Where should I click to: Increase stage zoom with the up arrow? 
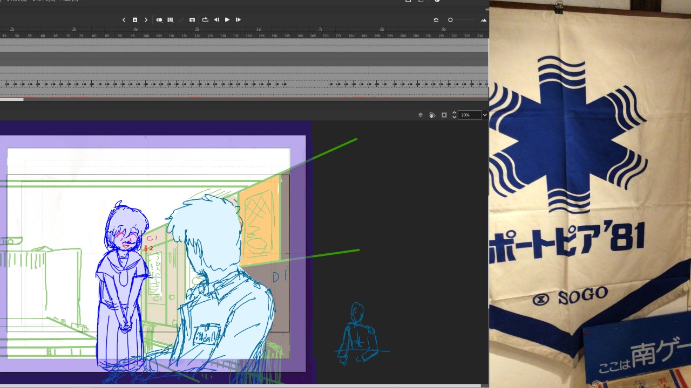click(x=454, y=113)
